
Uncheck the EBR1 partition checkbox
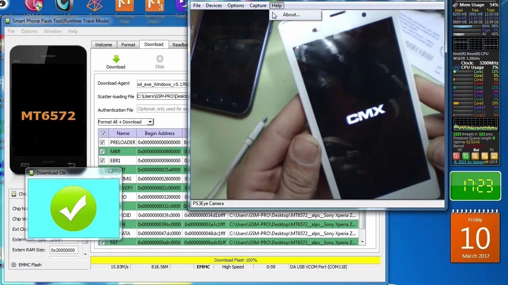(102, 161)
